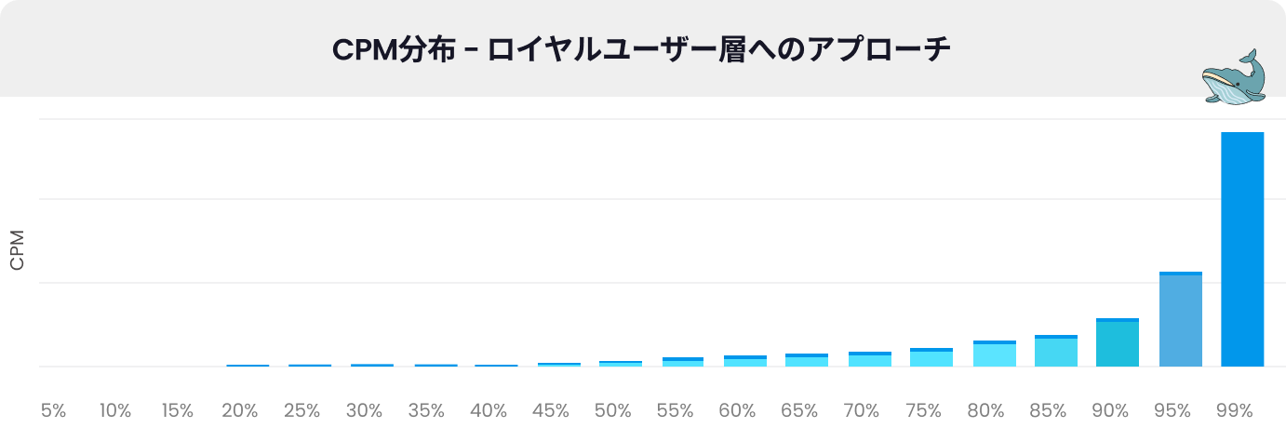Select the bar for 70%
The image size is (1286, 441).
(x=869, y=359)
